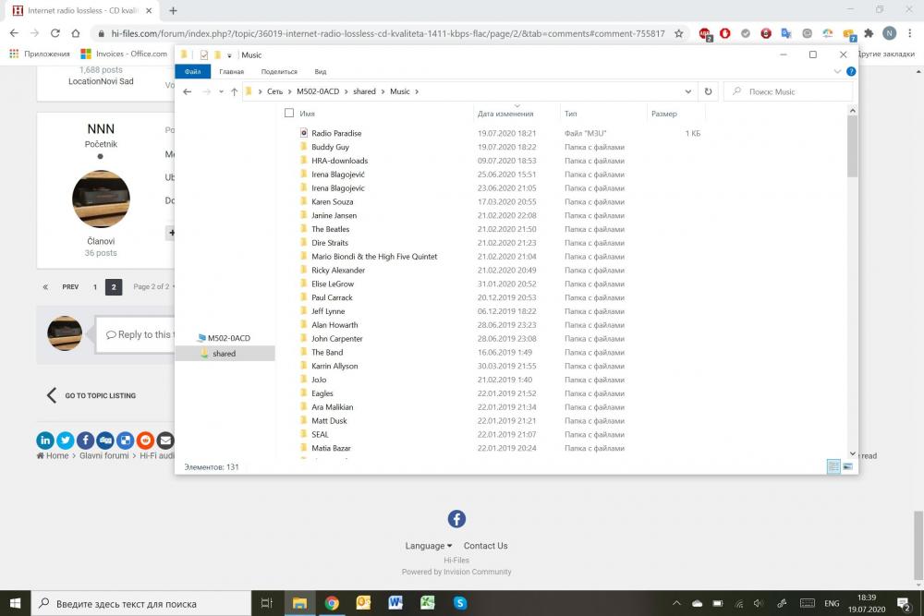This screenshot has width=924, height=616.
Task: Select the Paul Carrack folder
Action: [x=332, y=297]
